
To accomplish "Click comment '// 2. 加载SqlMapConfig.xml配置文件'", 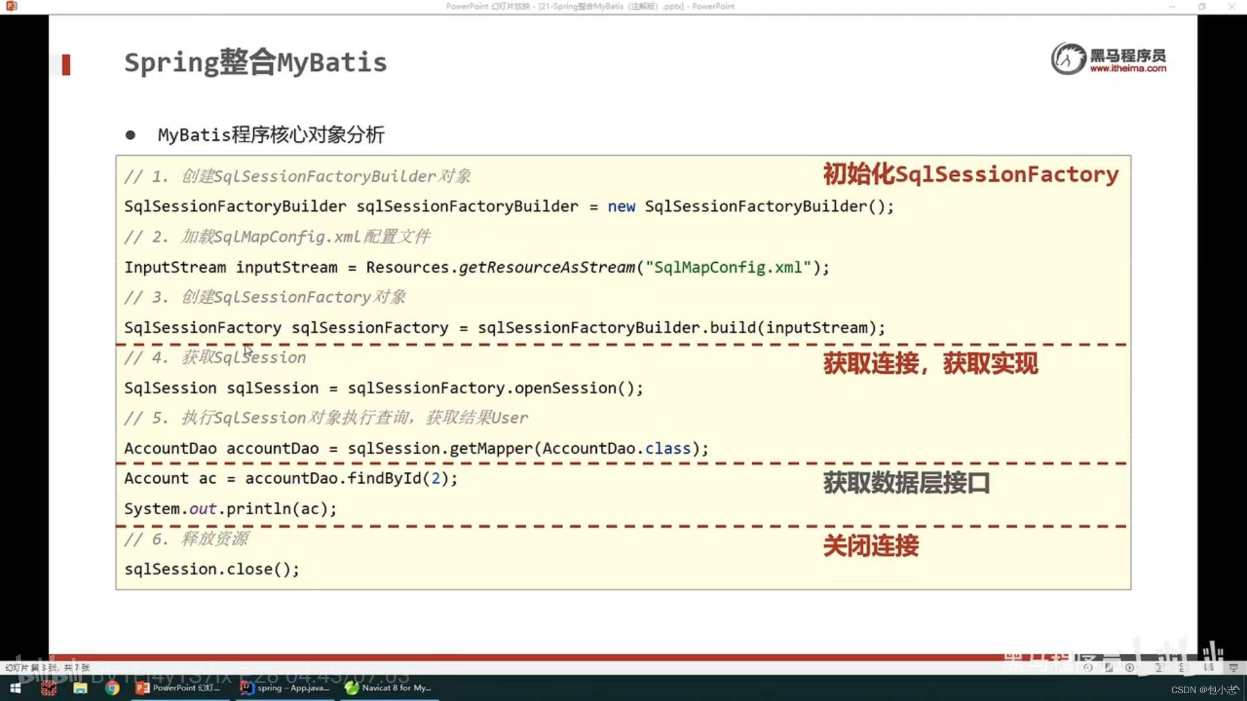I will (x=277, y=237).
